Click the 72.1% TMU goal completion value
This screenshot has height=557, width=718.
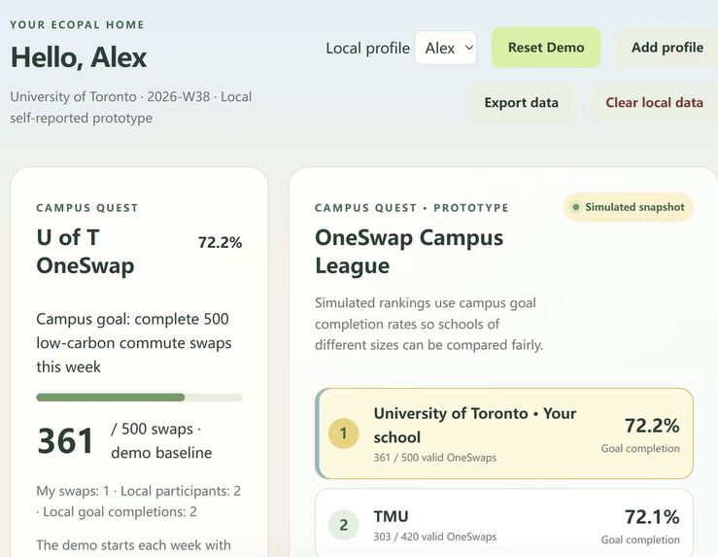[652, 517]
